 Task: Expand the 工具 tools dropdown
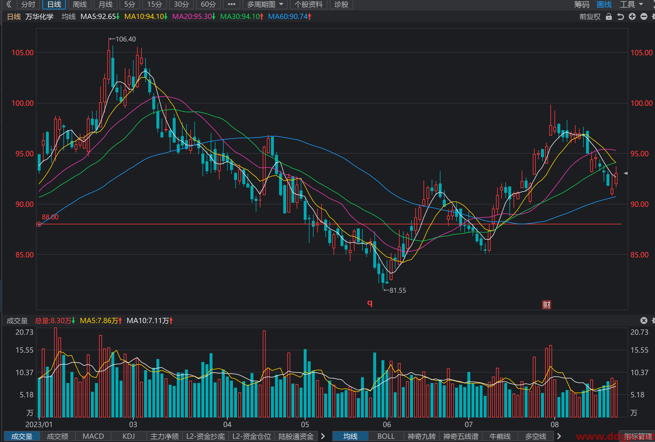tap(632, 4)
